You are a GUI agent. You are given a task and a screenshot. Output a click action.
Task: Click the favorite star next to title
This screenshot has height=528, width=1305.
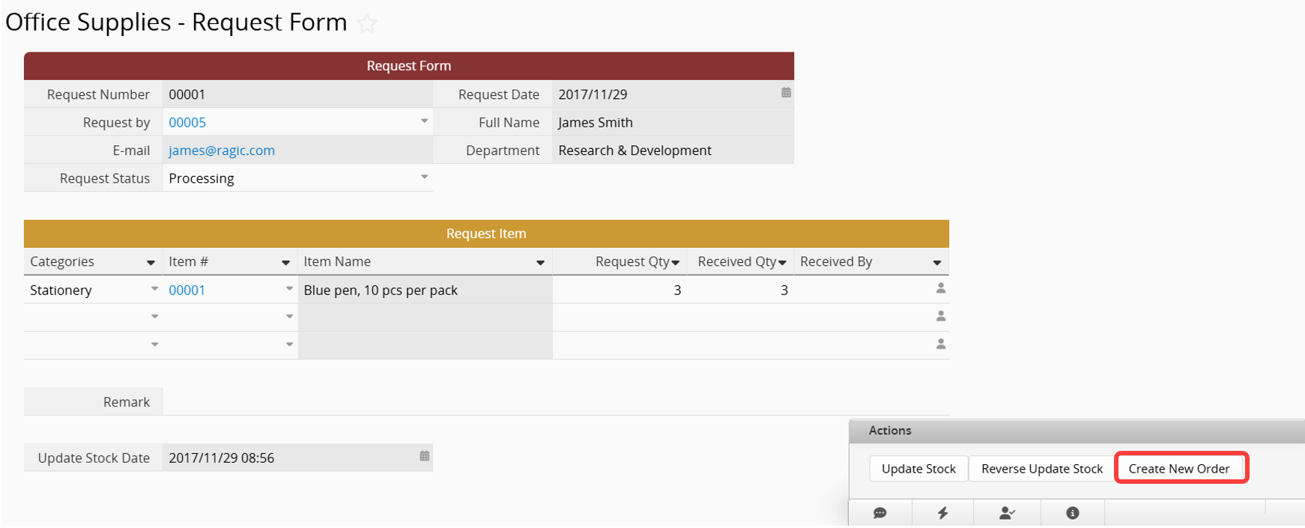point(367,23)
